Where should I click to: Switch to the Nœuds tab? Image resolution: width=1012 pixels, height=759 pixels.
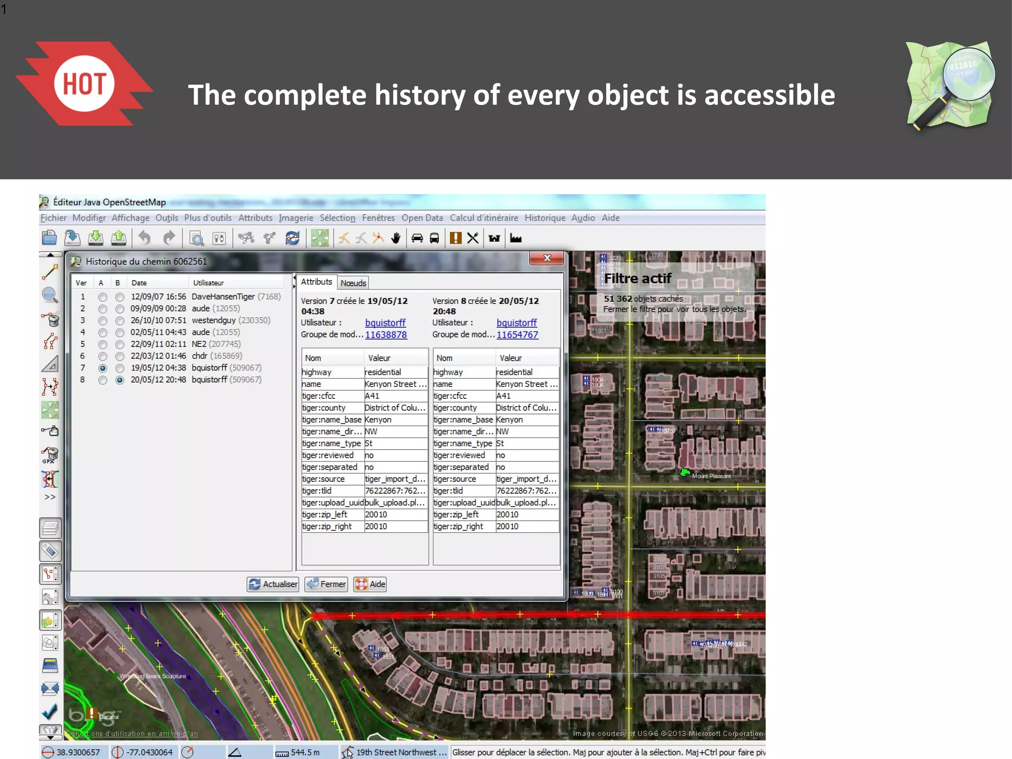[353, 283]
